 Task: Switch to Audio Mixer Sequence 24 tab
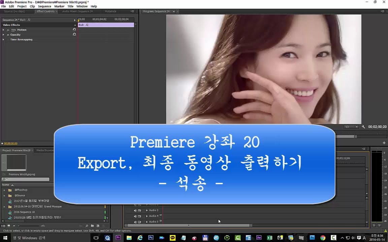click(x=77, y=11)
